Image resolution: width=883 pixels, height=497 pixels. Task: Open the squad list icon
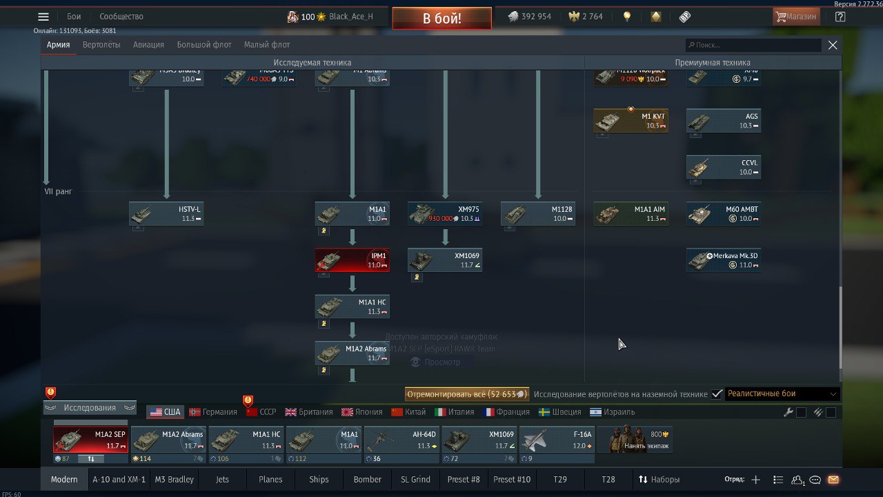(778, 480)
